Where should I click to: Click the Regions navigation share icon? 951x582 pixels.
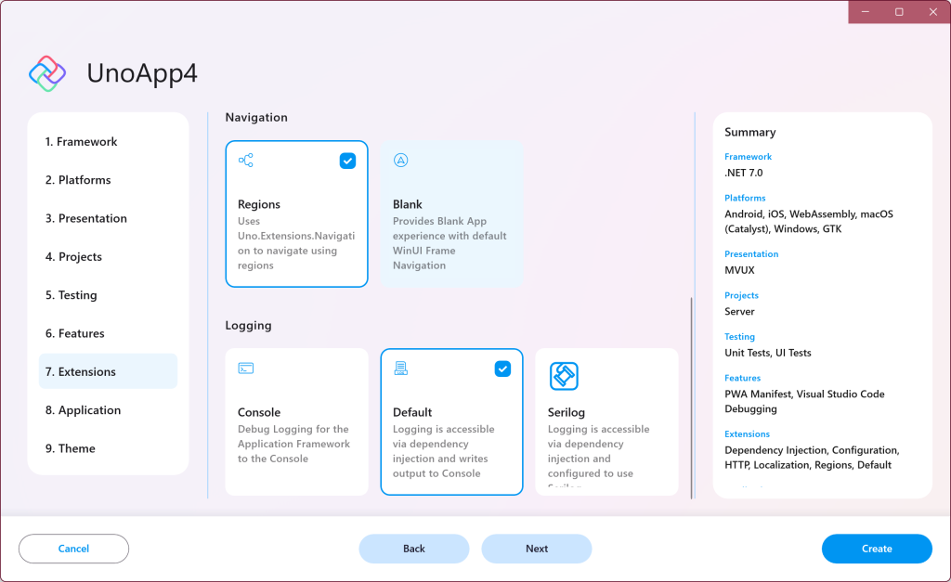245,161
